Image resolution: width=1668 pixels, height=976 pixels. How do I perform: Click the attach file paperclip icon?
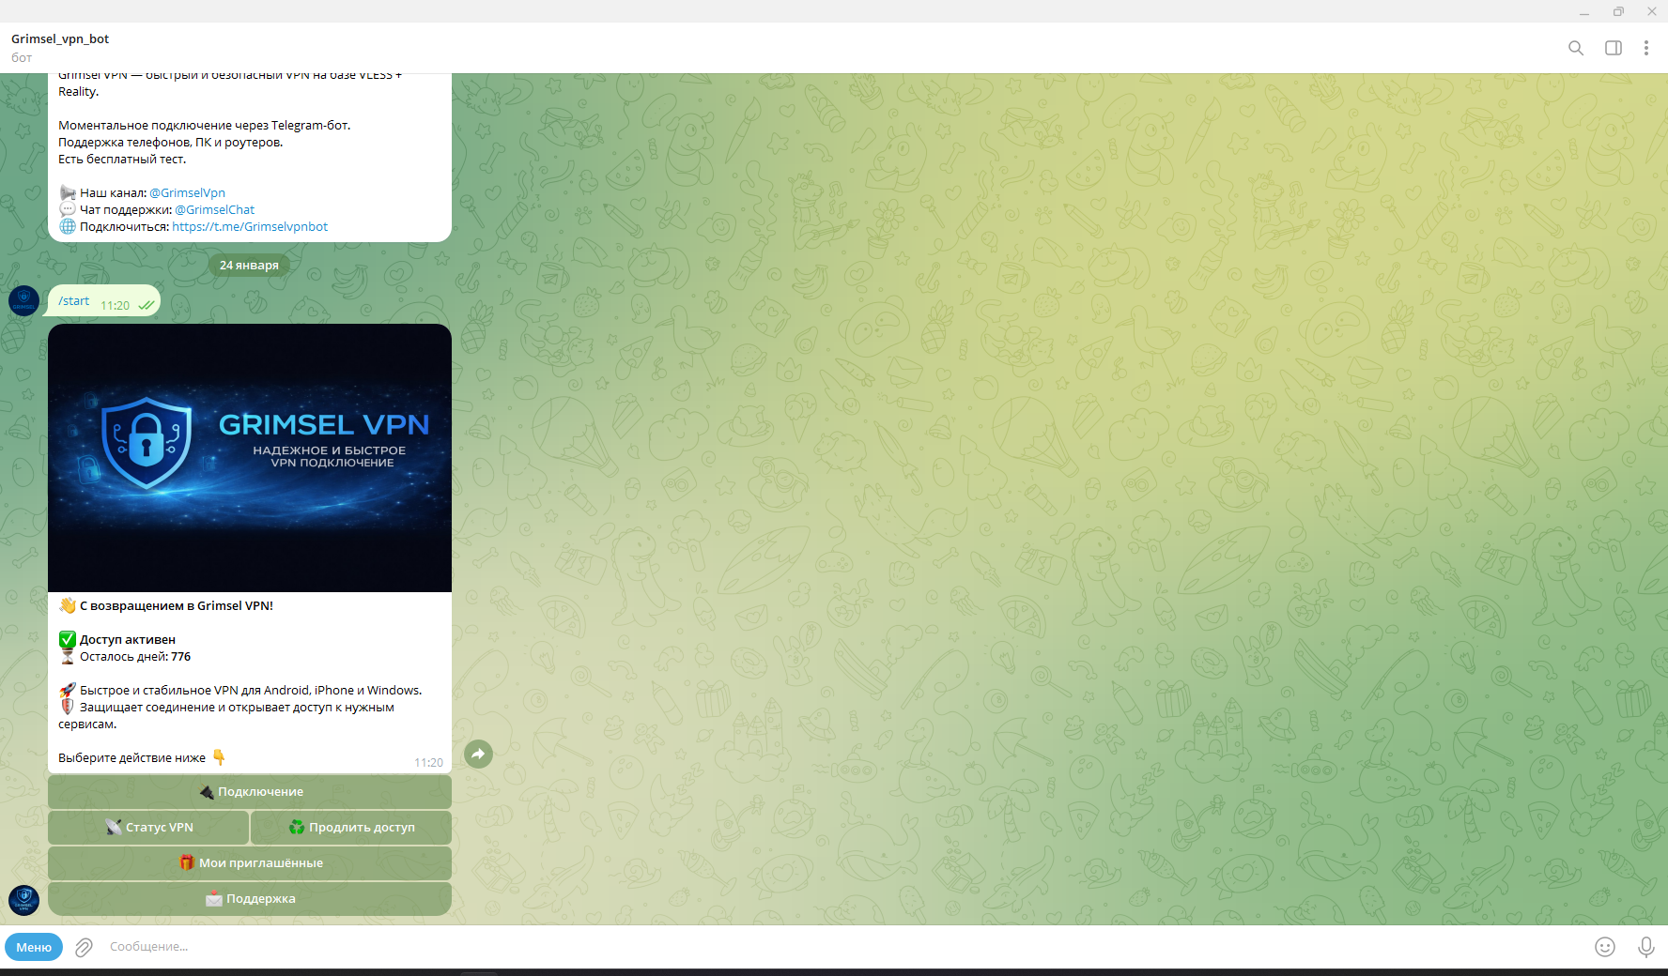84,947
